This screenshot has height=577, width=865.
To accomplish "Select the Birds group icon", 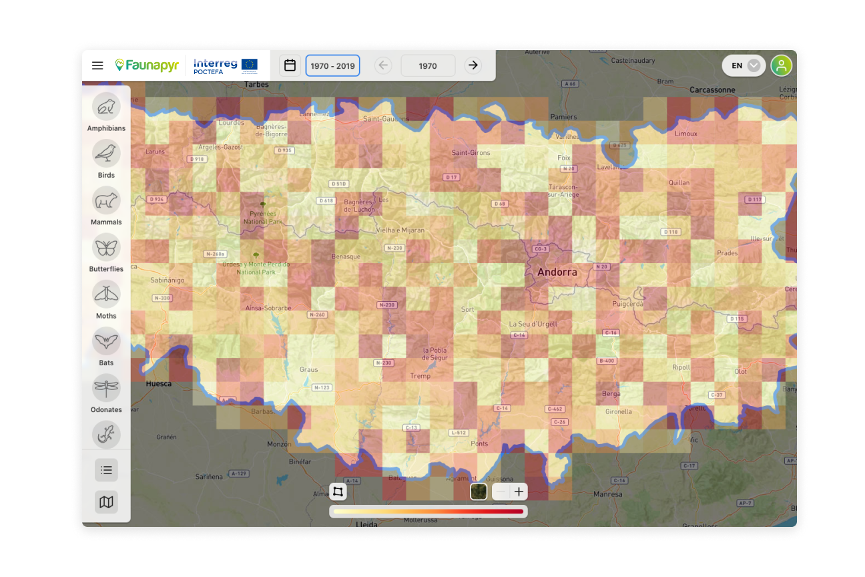I will pyautogui.click(x=106, y=154).
